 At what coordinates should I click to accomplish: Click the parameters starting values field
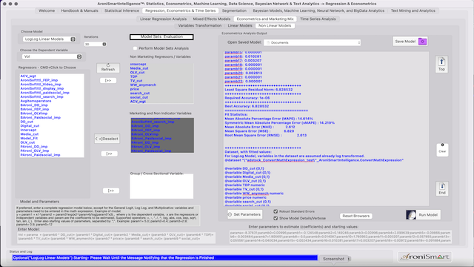click(341, 237)
